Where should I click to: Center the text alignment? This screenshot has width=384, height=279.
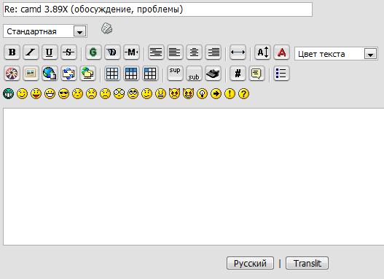194,52
